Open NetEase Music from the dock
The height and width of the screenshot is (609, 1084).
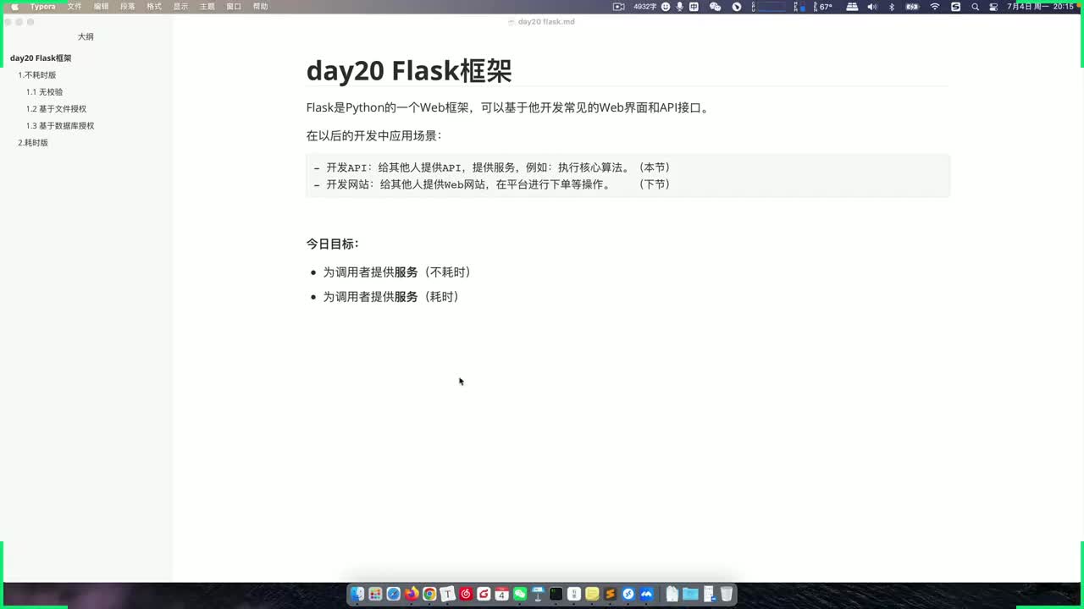[x=466, y=594]
